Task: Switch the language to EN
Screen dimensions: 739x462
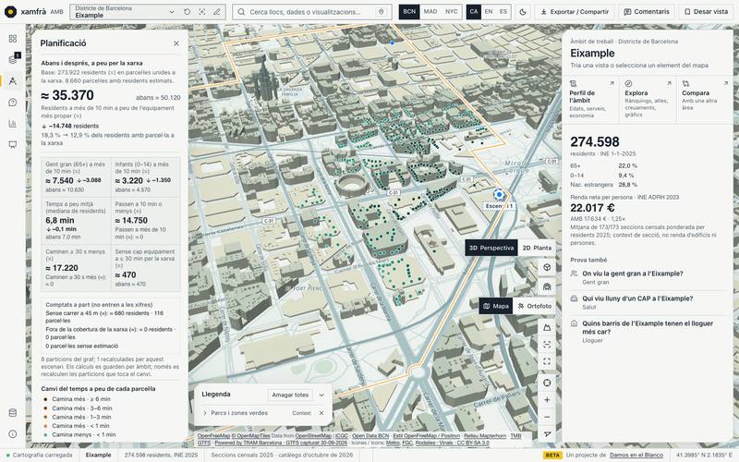Action: [x=489, y=12]
